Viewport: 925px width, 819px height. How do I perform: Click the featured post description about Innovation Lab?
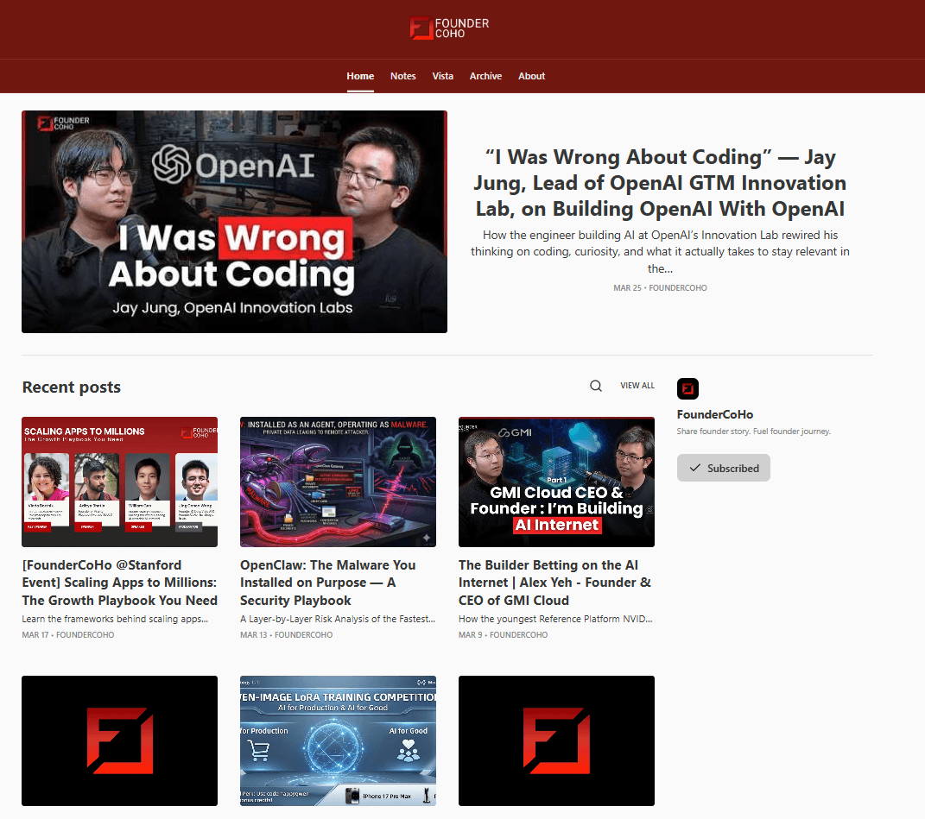pyautogui.click(x=660, y=252)
